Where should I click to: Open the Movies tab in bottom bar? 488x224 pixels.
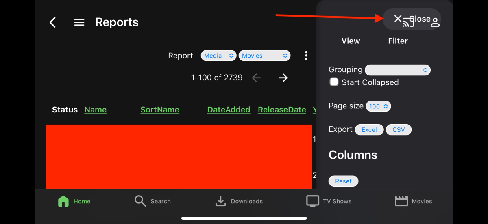414,201
